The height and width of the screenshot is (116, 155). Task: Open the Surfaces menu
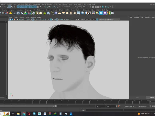coord(49,4)
